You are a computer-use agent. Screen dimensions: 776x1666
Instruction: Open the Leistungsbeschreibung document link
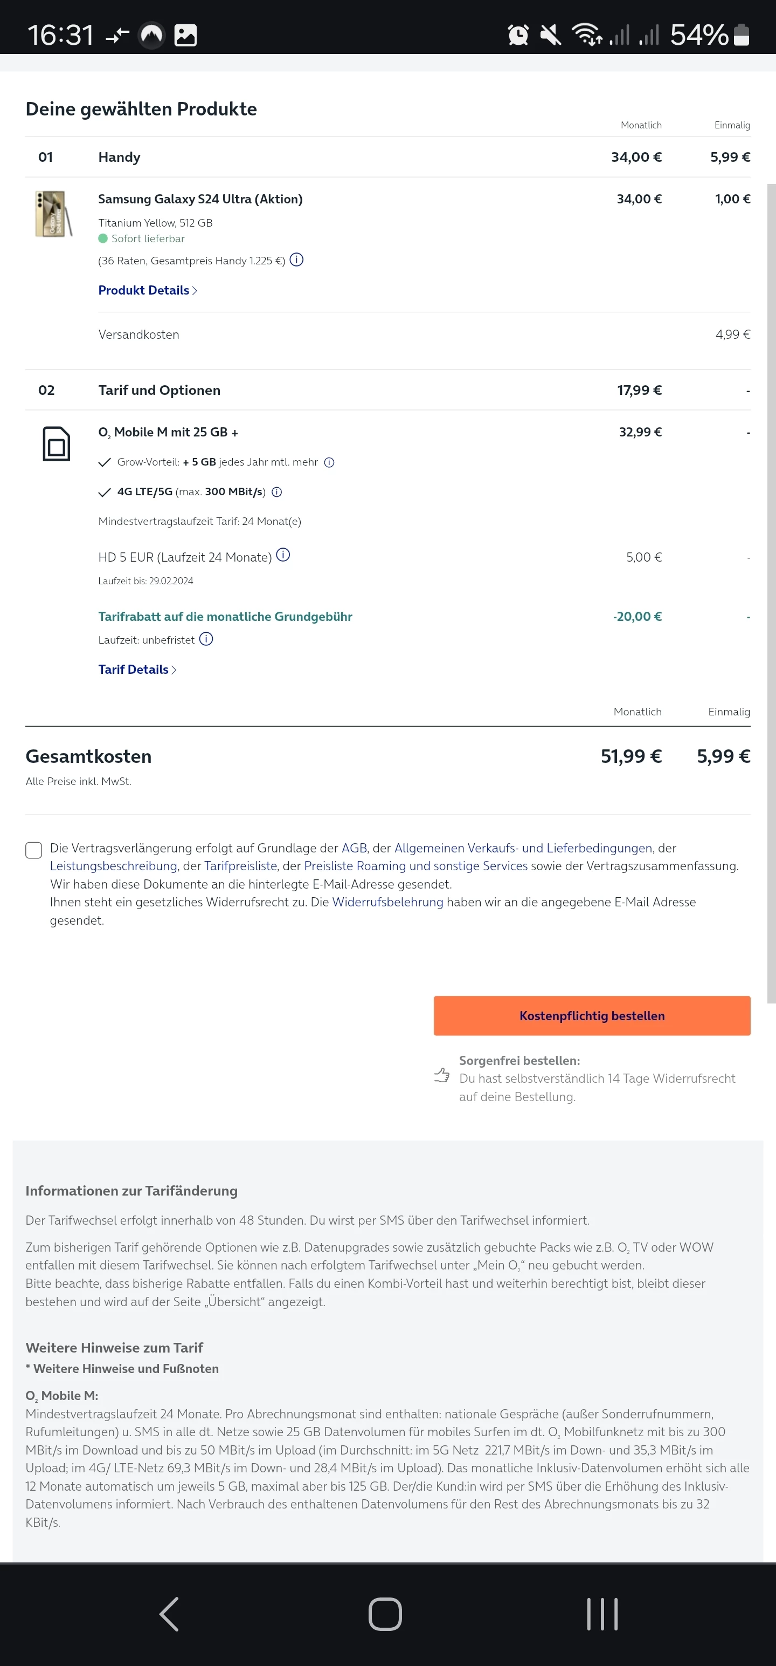(x=113, y=866)
